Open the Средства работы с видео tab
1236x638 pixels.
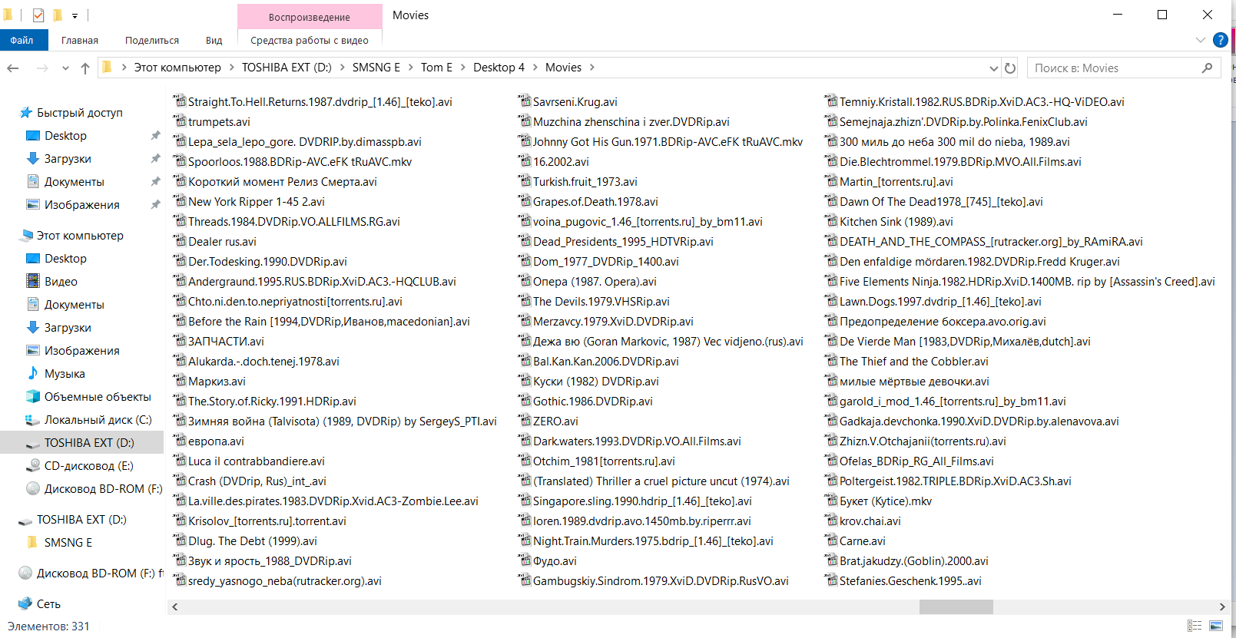310,40
